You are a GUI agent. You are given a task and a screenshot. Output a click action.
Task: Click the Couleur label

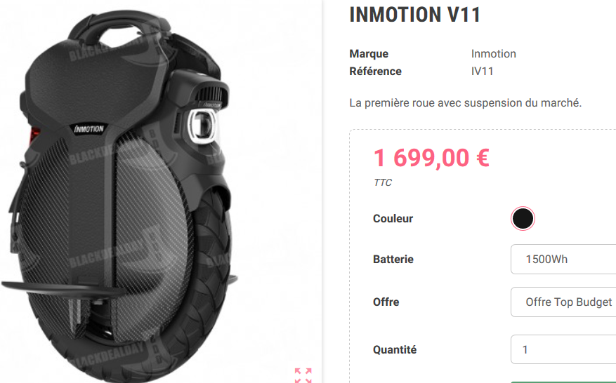tap(393, 219)
